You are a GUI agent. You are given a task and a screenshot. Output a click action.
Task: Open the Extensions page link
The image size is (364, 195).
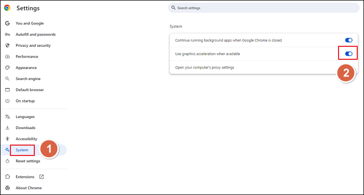(x=25, y=177)
